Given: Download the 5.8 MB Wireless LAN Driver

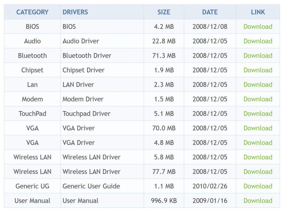Looking at the screenshot, I should pos(258,157).
